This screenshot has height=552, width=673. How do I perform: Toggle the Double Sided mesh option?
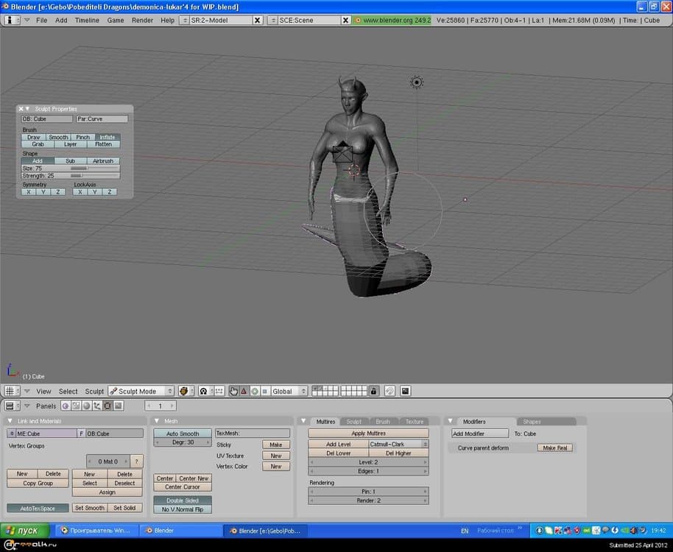coord(183,500)
